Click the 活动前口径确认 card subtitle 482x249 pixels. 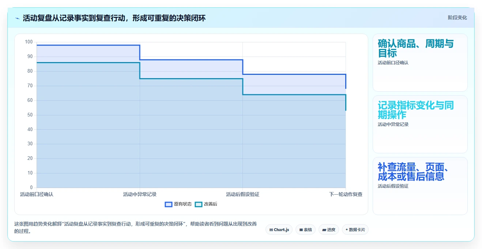(393, 63)
